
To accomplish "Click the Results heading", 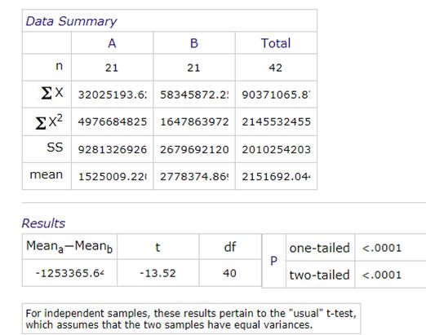I will (43, 223).
